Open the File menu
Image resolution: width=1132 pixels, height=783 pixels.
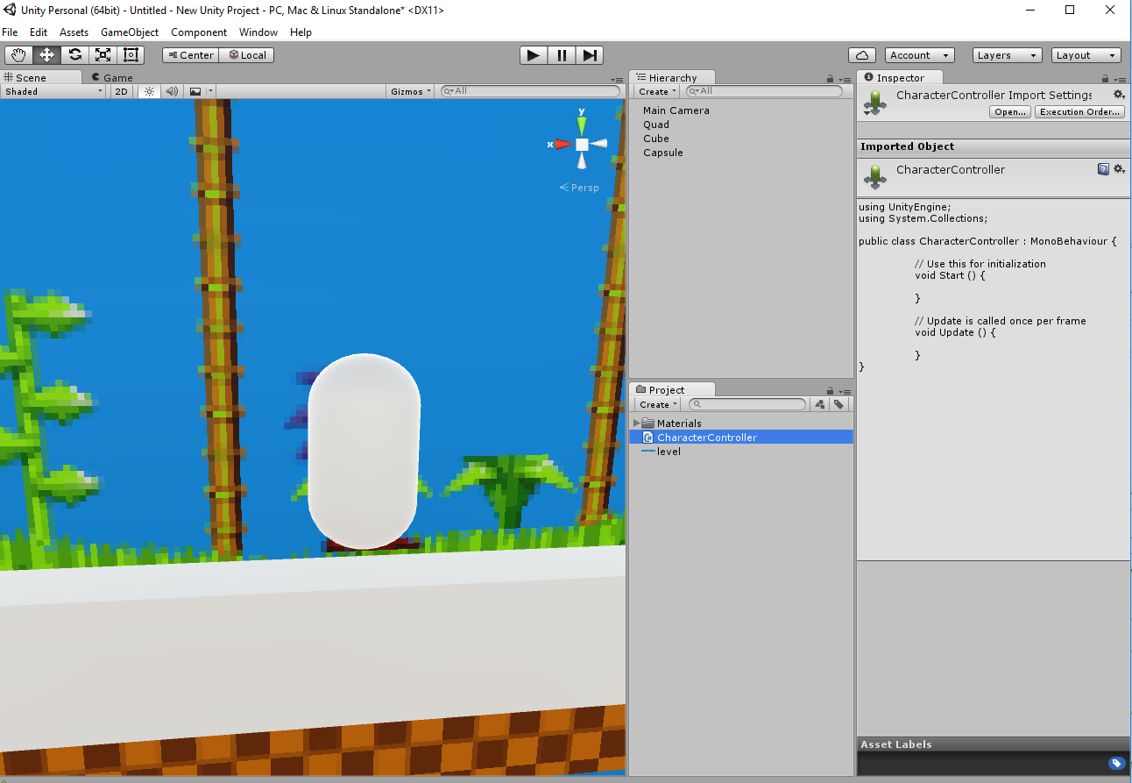10,32
